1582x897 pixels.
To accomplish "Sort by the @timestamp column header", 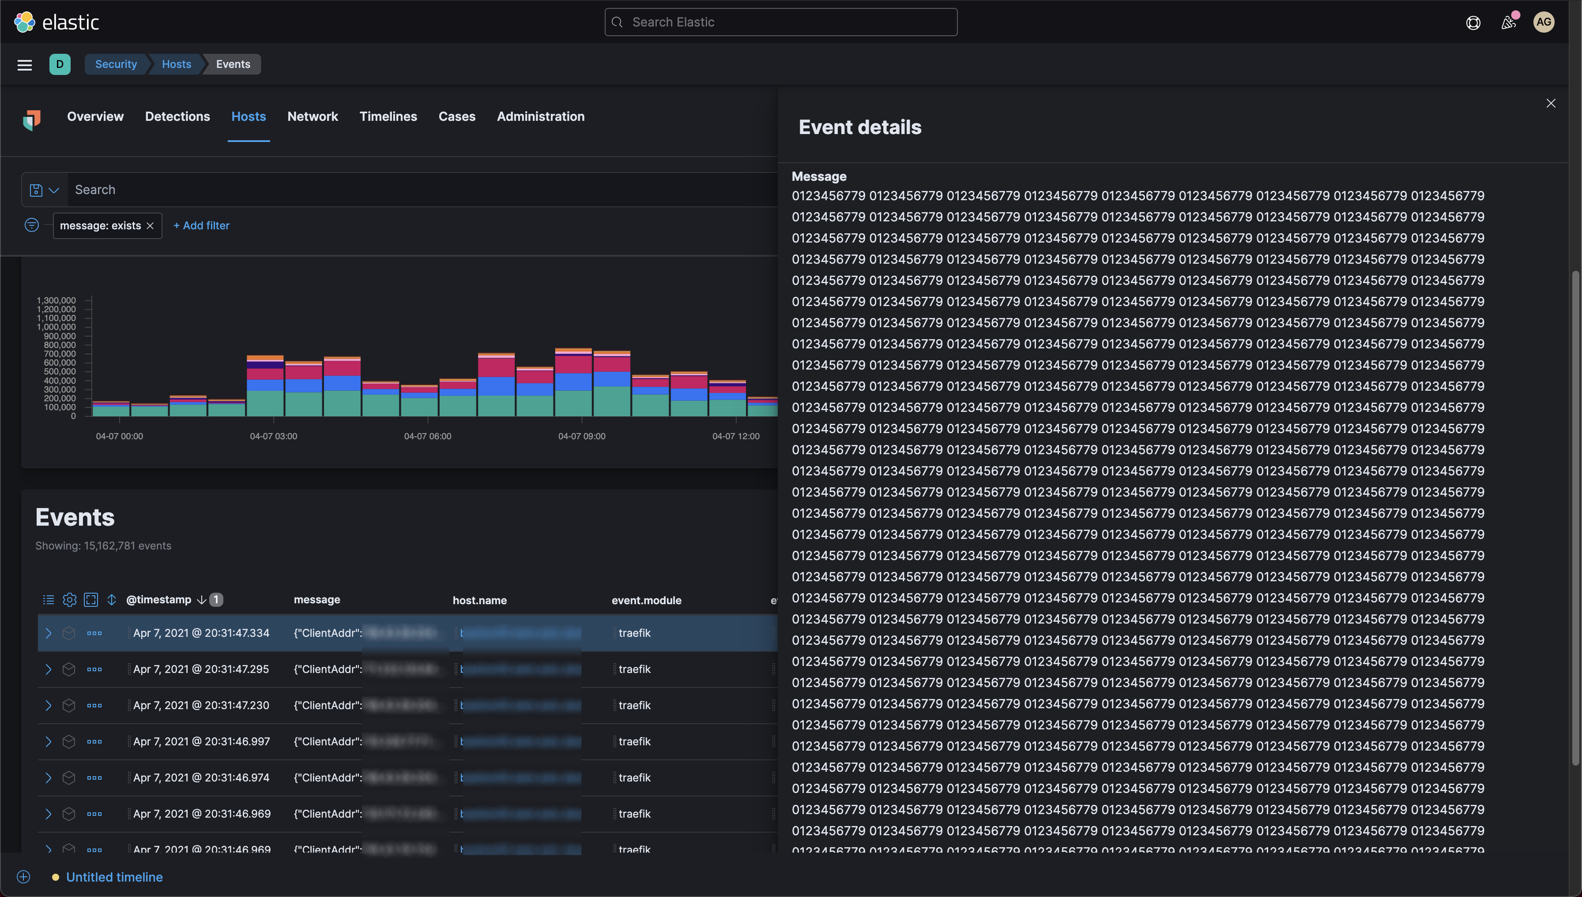I will [158, 600].
